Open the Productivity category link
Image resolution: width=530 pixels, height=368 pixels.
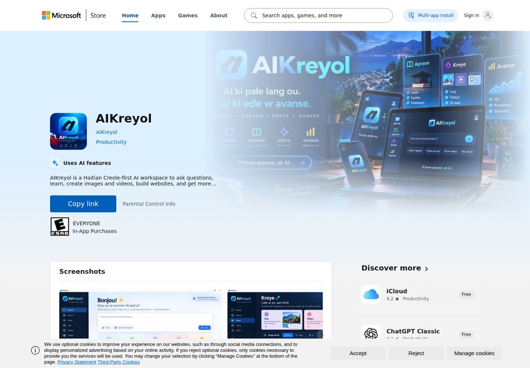pos(111,142)
